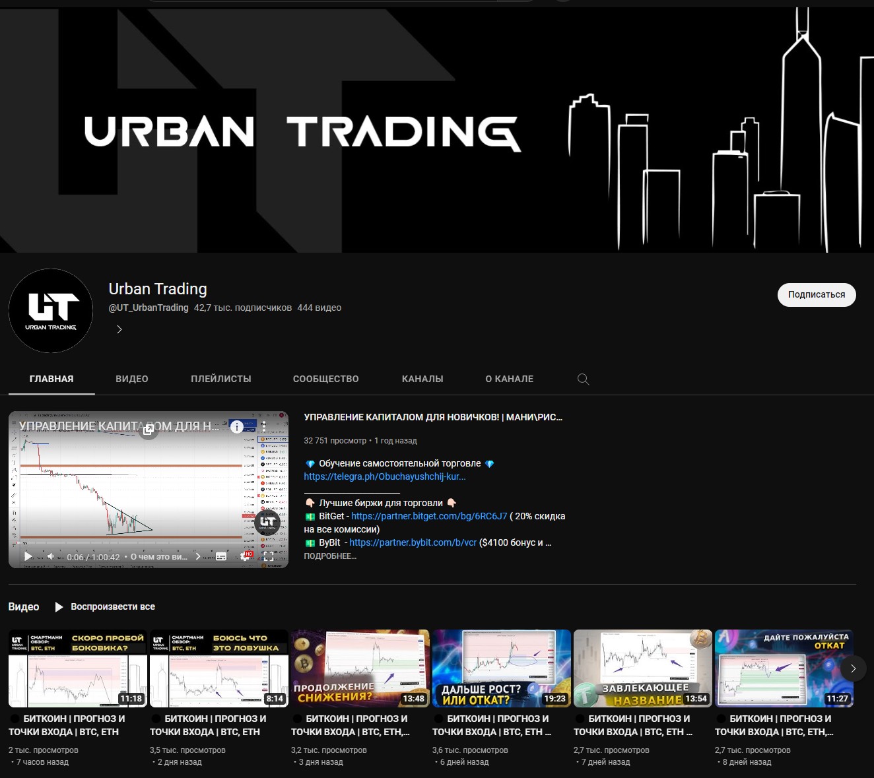Expand description with ПОДРОБНЕЕ
Image resolution: width=874 pixels, height=778 pixels.
coord(330,556)
